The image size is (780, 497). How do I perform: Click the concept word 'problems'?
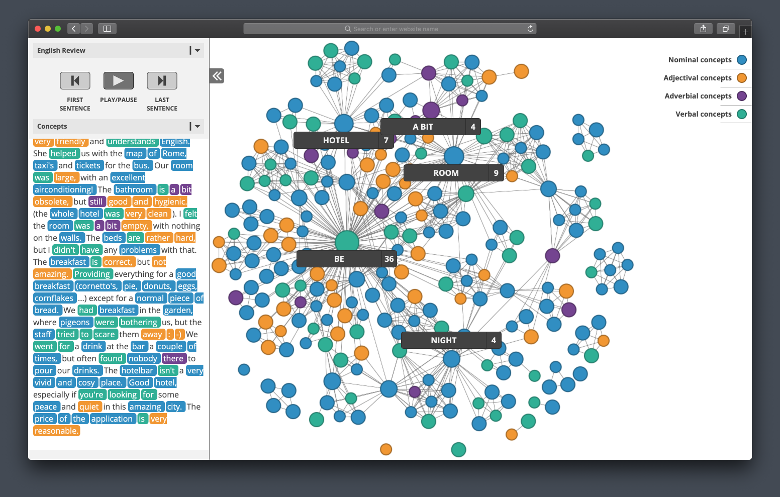[x=139, y=250]
